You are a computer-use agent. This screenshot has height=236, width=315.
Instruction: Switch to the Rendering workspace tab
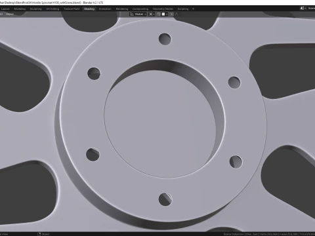[122, 9]
